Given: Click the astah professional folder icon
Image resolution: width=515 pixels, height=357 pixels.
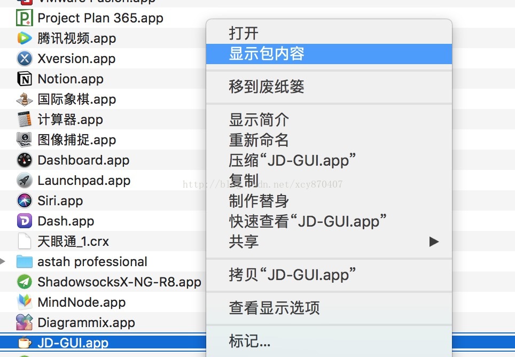Looking at the screenshot, I should point(24,261).
